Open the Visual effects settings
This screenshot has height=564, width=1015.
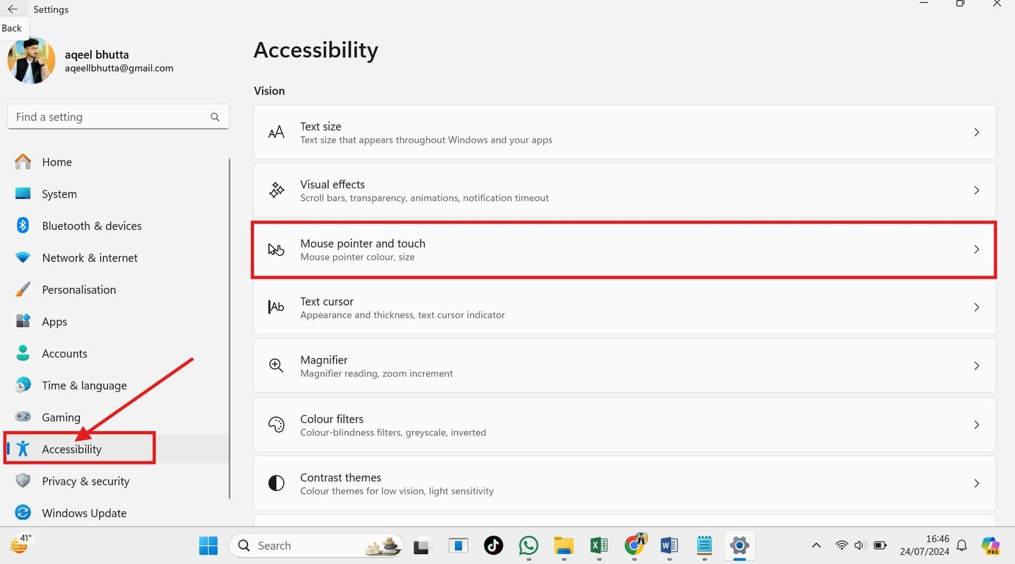point(624,190)
